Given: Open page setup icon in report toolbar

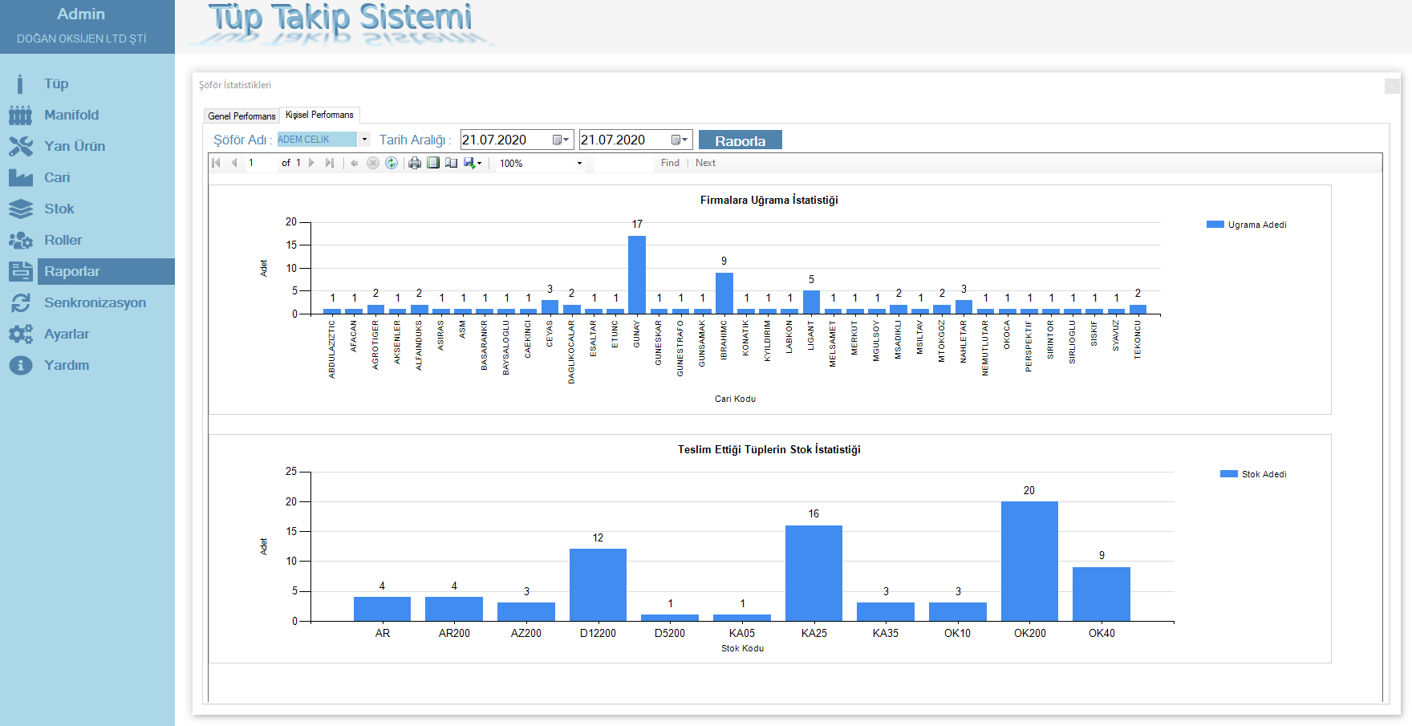Looking at the screenshot, I should (452, 163).
